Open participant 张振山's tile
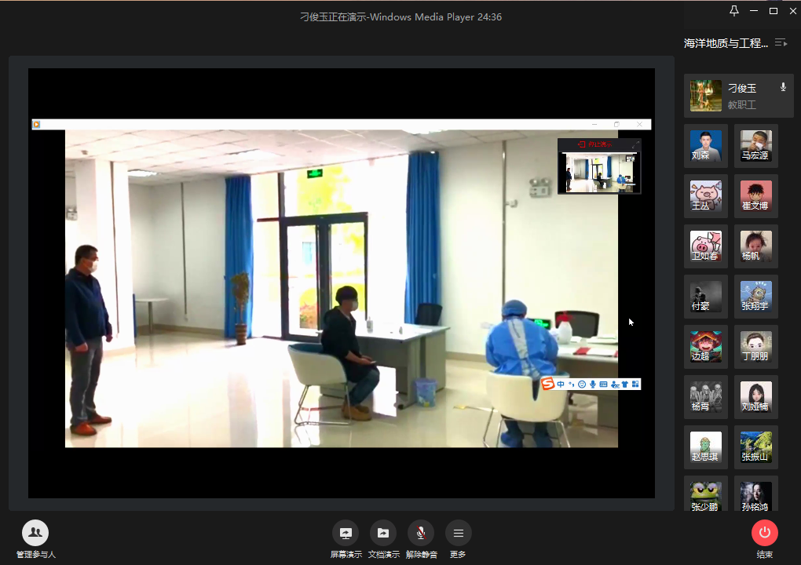The image size is (801, 565). point(755,447)
